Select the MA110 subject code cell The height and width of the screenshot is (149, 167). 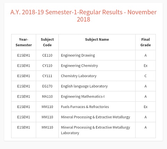click(47, 97)
